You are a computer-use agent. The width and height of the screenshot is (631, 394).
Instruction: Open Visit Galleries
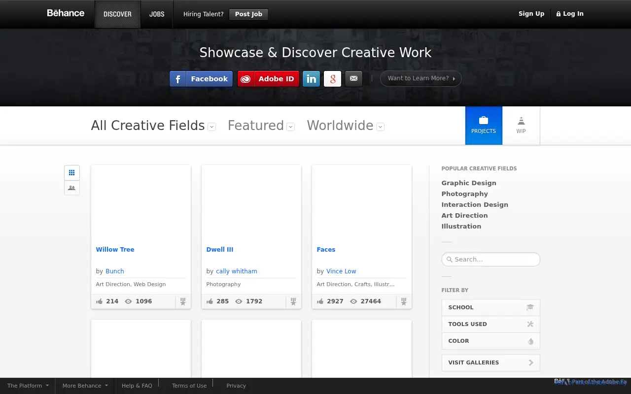click(491, 362)
